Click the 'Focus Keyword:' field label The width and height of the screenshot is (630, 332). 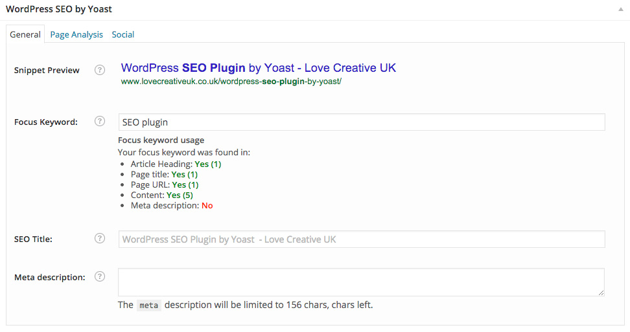[x=45, y=122]
